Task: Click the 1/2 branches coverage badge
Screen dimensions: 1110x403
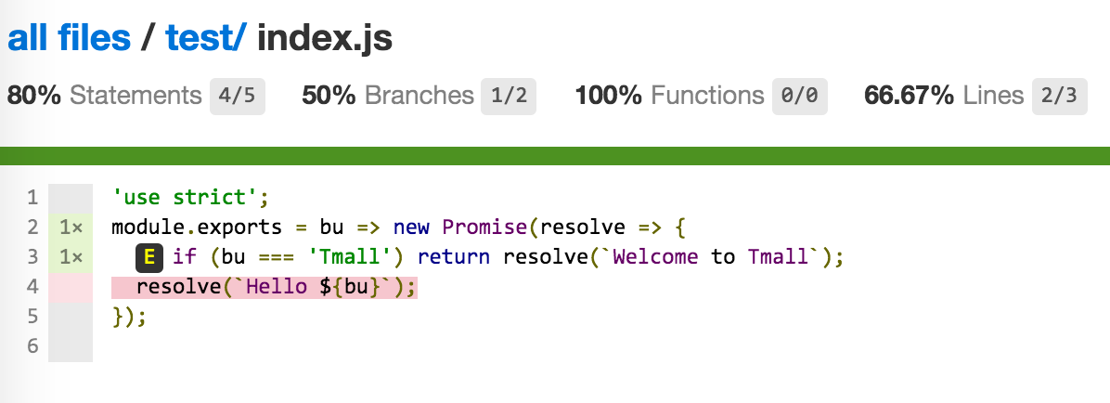Action: tap(509, 96)
